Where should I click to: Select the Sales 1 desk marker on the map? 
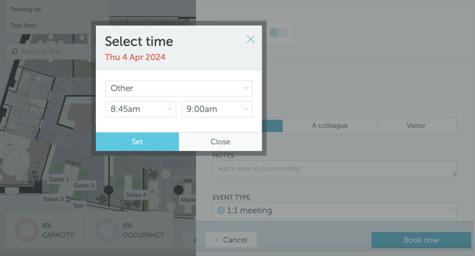pos(59,179)
